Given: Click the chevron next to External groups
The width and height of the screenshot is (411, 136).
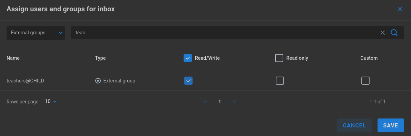Looking at the screenshot, I should tap(61, 33).
